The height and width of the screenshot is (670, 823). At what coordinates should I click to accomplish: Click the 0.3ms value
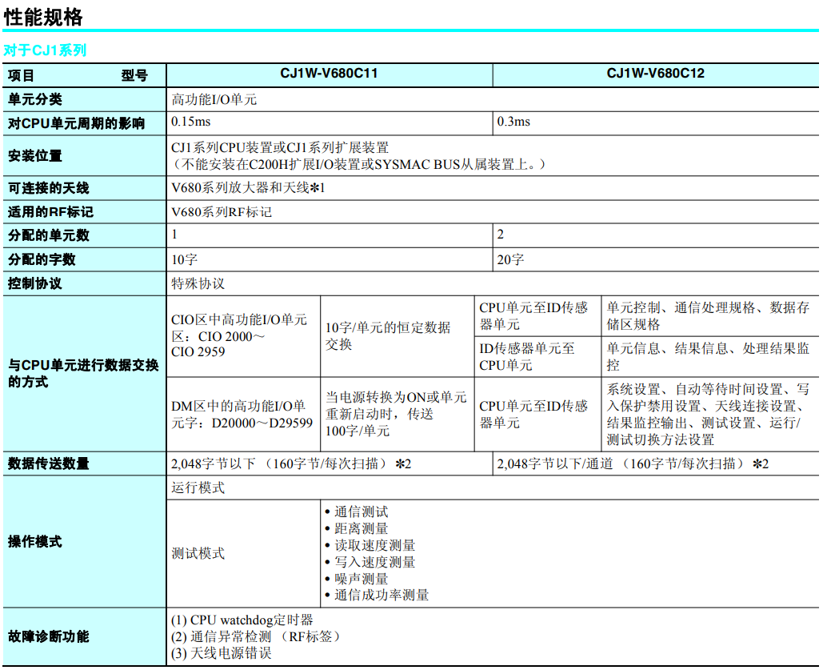(513, 122)
